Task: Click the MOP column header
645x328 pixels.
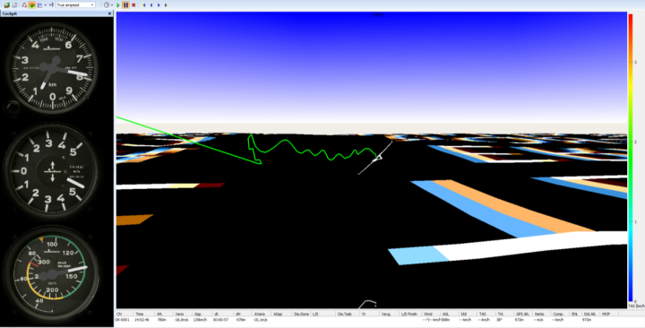Action: pyautogui.click(x=609, y=314)
